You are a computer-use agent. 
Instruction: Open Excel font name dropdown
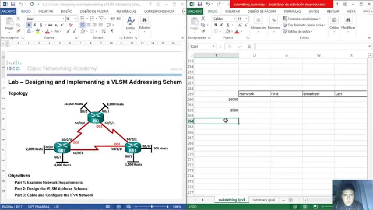click(x=234, y=19)
